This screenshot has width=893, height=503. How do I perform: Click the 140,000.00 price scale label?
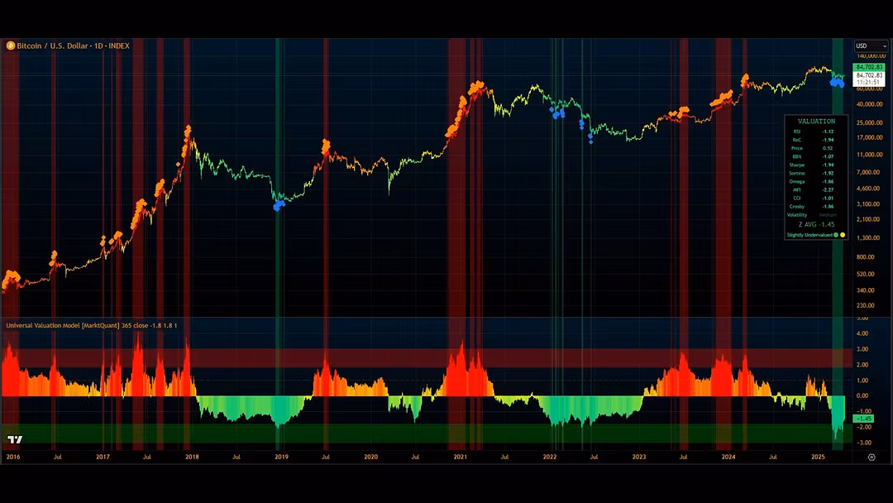[869, 56]
